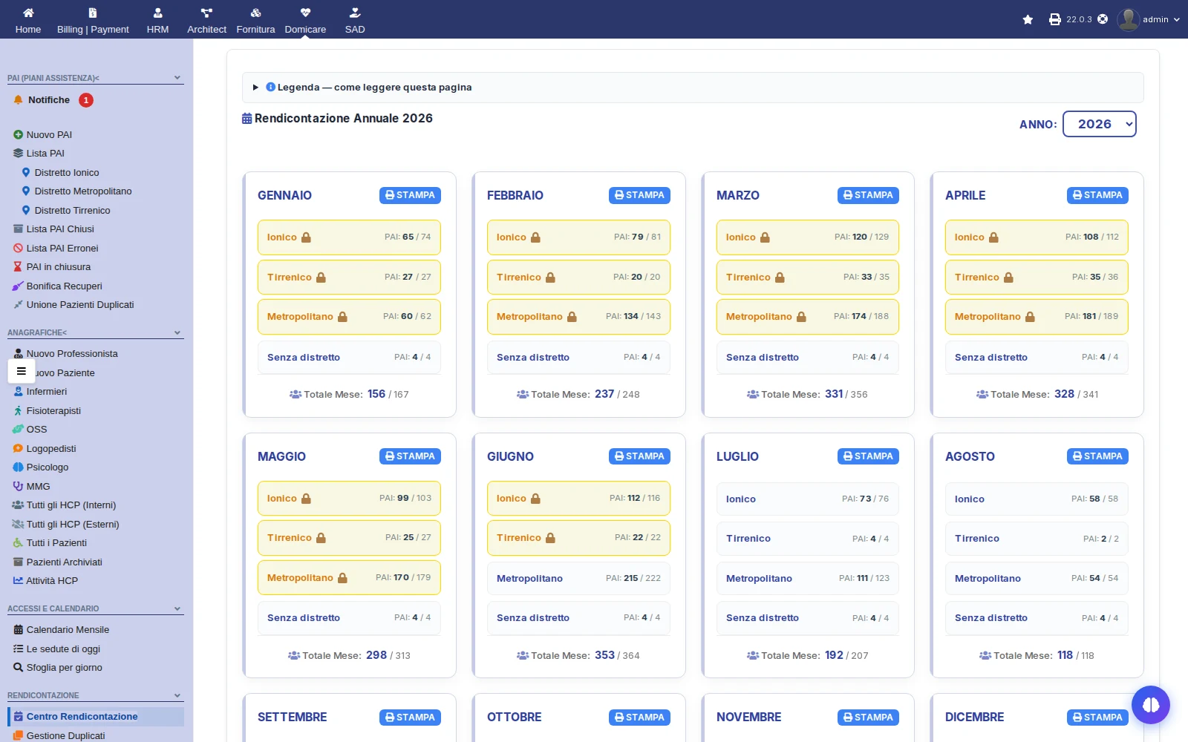Open Aprile Ionico district row
The width and height of the screenshot is (1188, 742).
point(1037,237)
